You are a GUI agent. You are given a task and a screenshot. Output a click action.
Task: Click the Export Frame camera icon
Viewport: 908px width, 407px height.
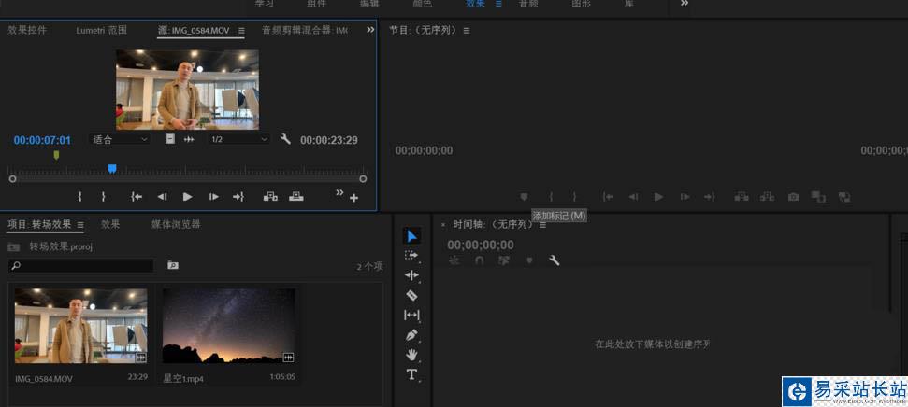(793, 197)
